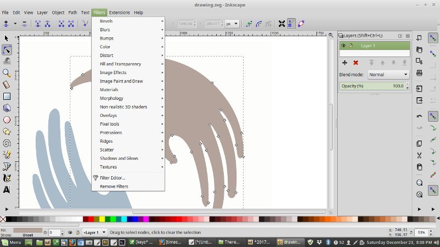The height and width of the screenshot is (247, 440).
Task: Click Remove Filters menu entry
Action: coord(128,187)
